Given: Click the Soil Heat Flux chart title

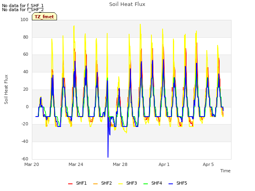Looking at the screenshot, I should 127,4.
